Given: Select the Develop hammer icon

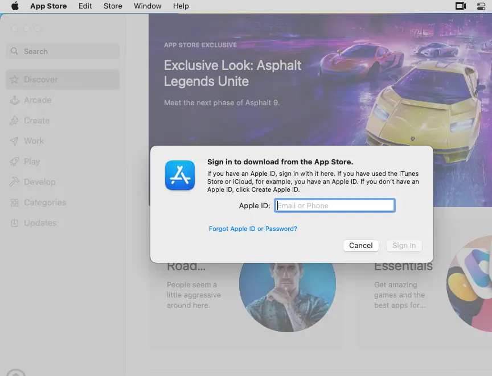Looking at the screenshot, I should (x=14, y=181).
